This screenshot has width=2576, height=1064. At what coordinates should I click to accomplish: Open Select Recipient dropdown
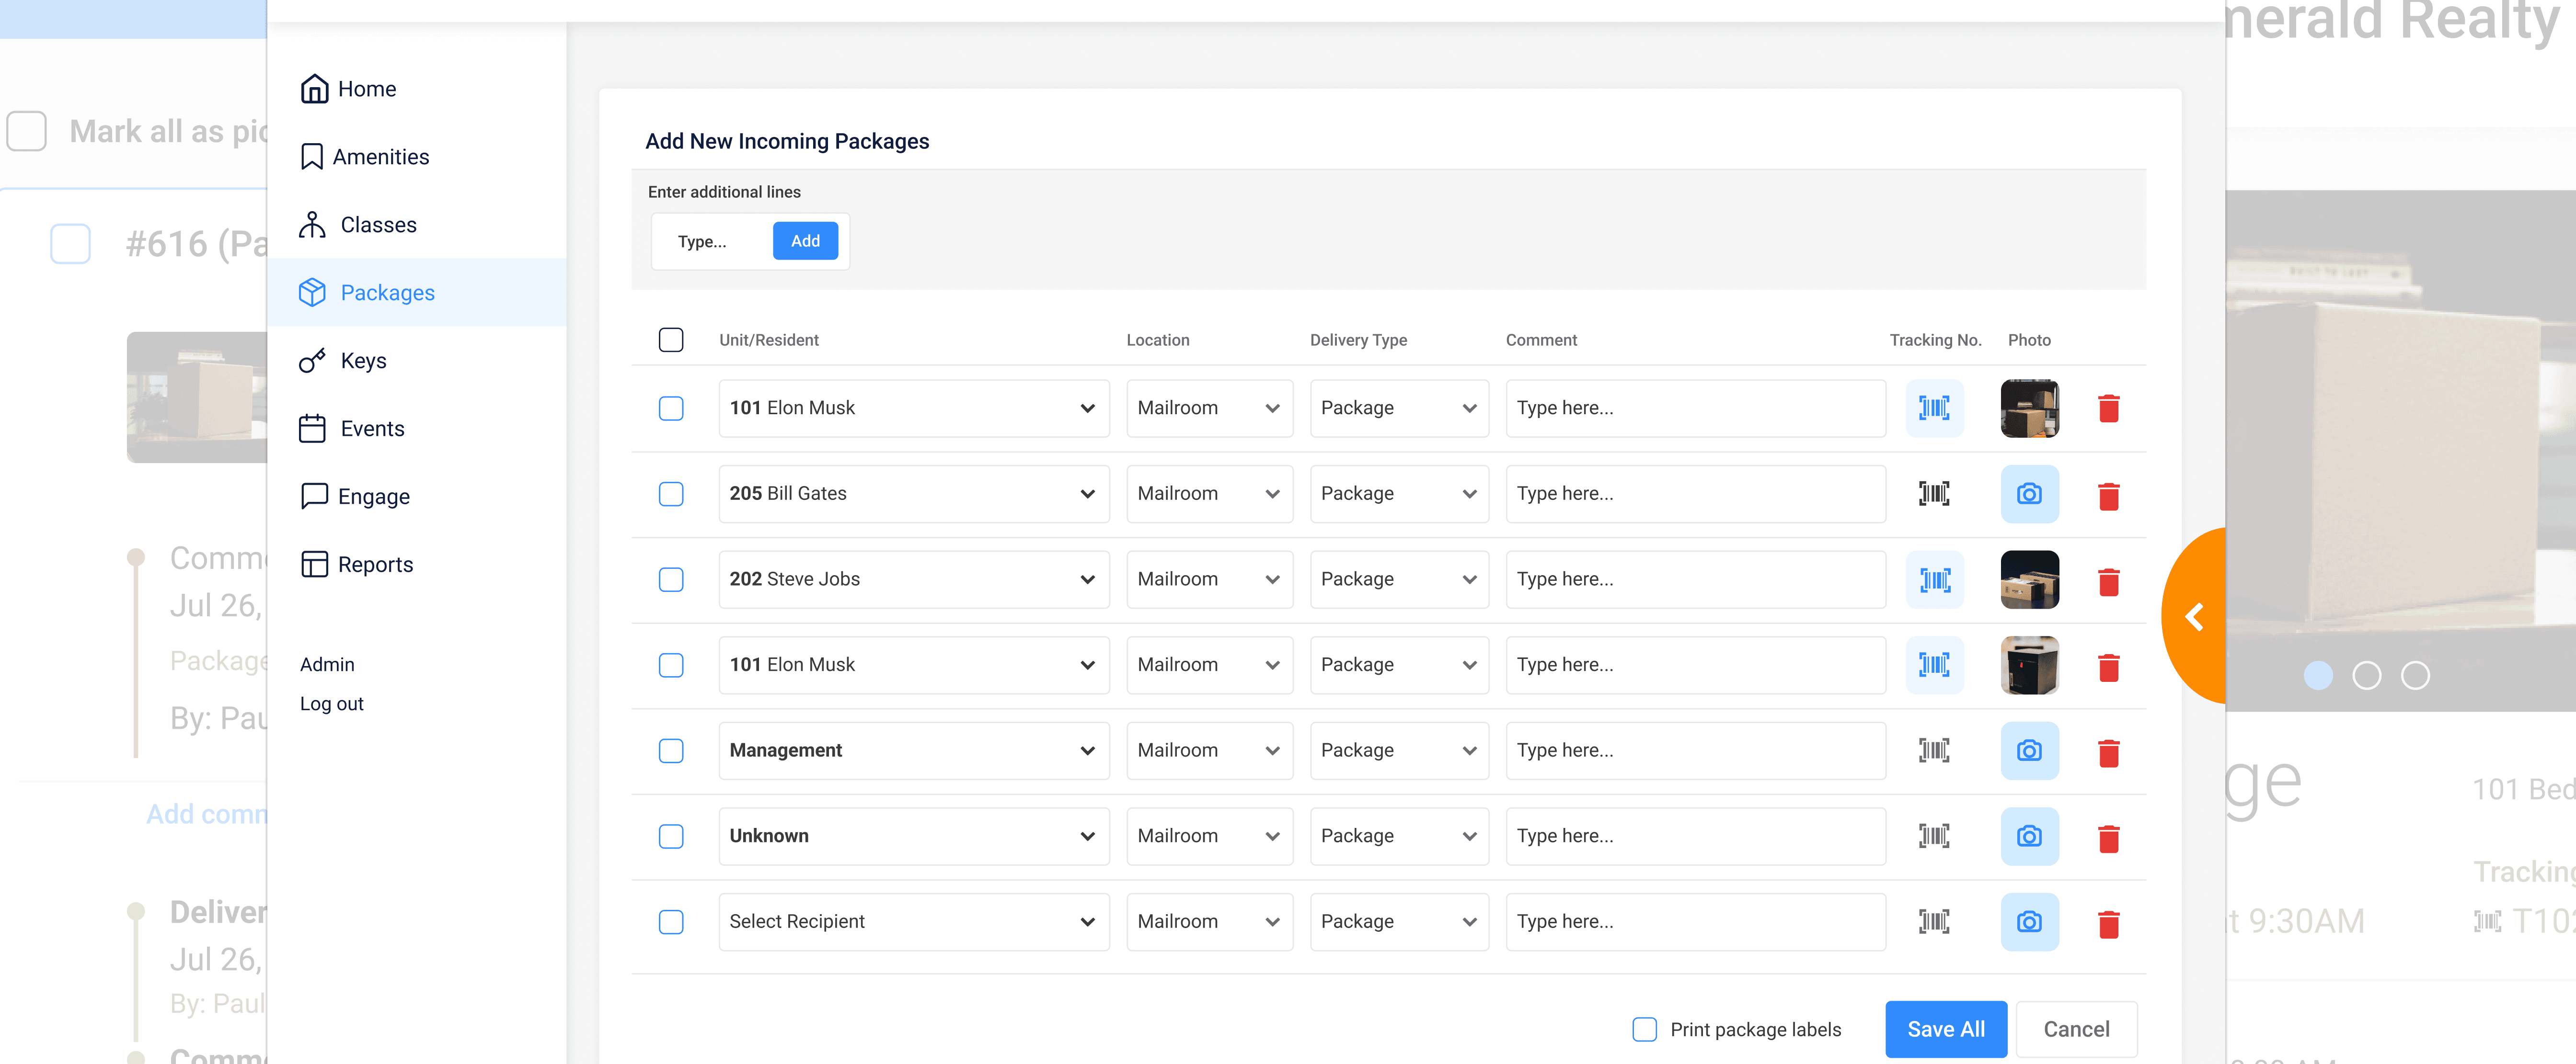tap(913, 921)
